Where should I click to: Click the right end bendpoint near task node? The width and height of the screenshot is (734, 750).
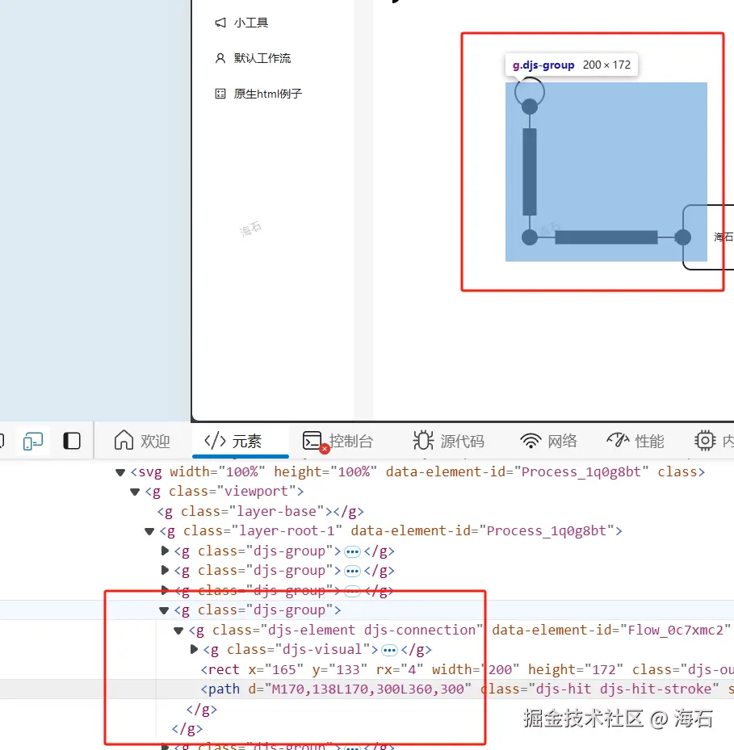click(683, 237)
